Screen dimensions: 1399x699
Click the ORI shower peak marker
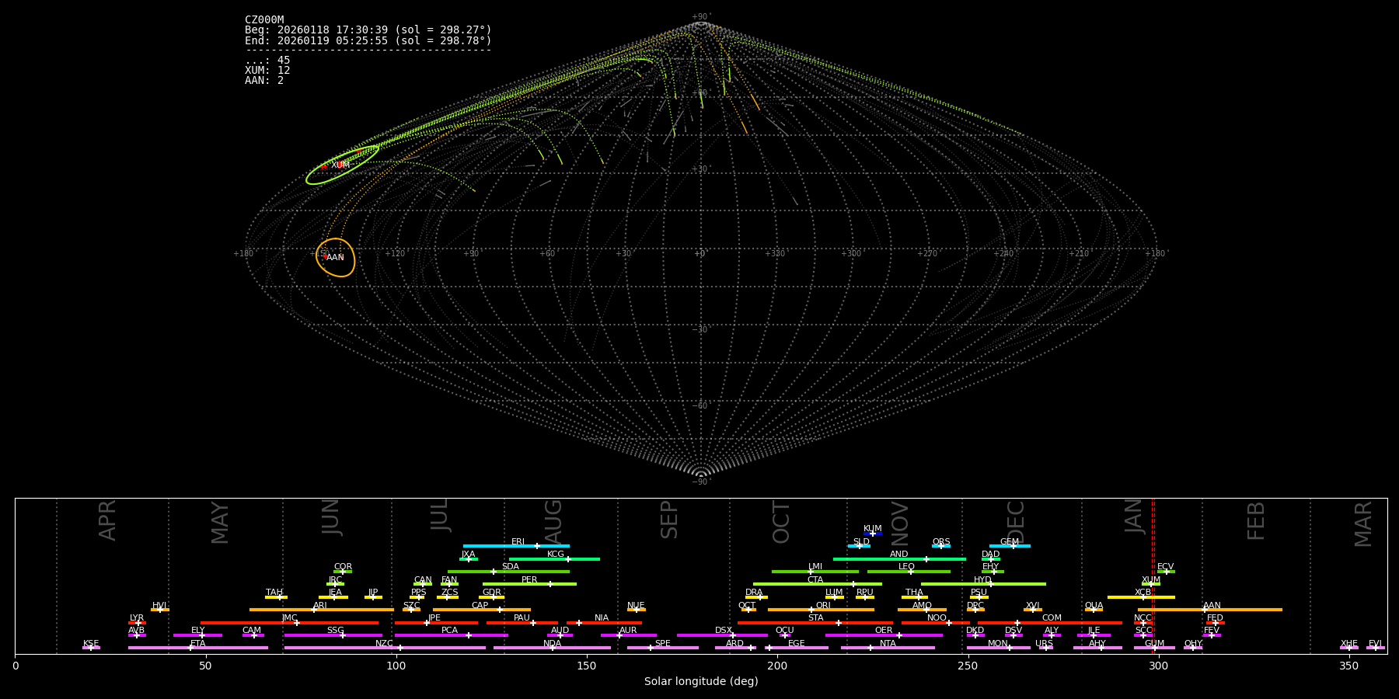[811, 610]
